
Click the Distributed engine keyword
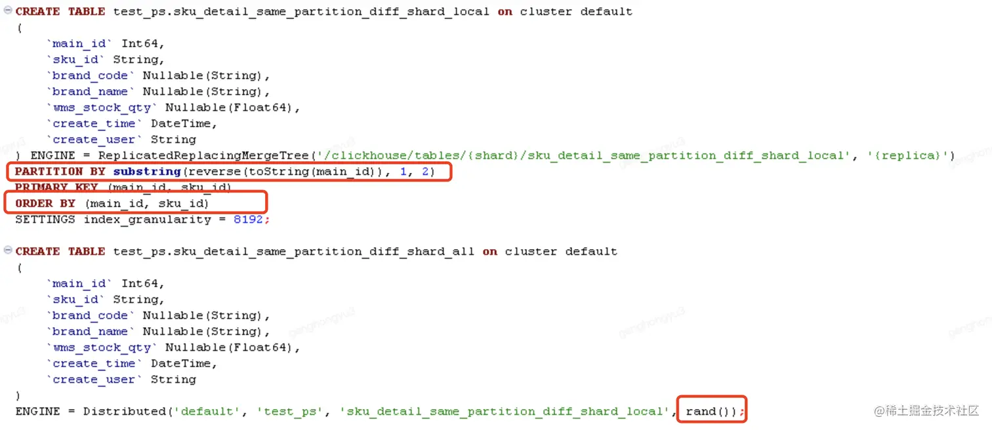pos(125,411)
